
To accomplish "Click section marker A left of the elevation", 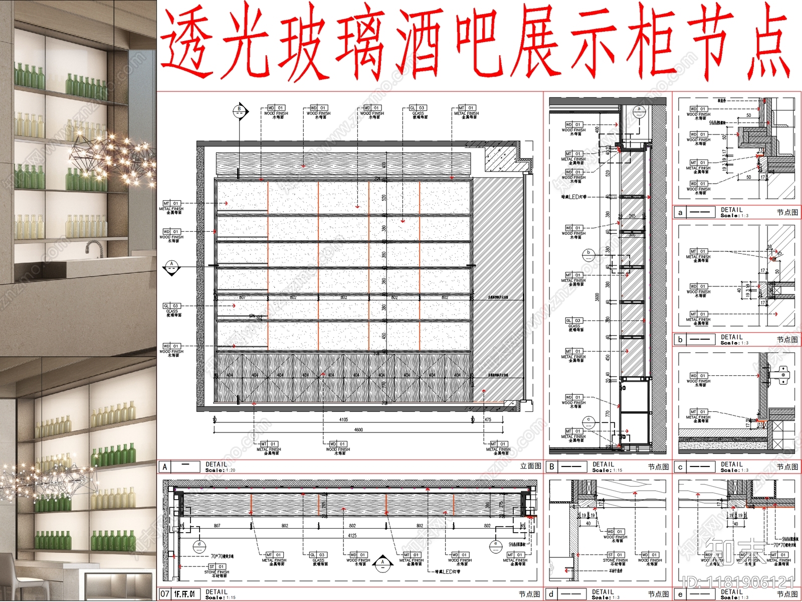I will tap(172, 267).
